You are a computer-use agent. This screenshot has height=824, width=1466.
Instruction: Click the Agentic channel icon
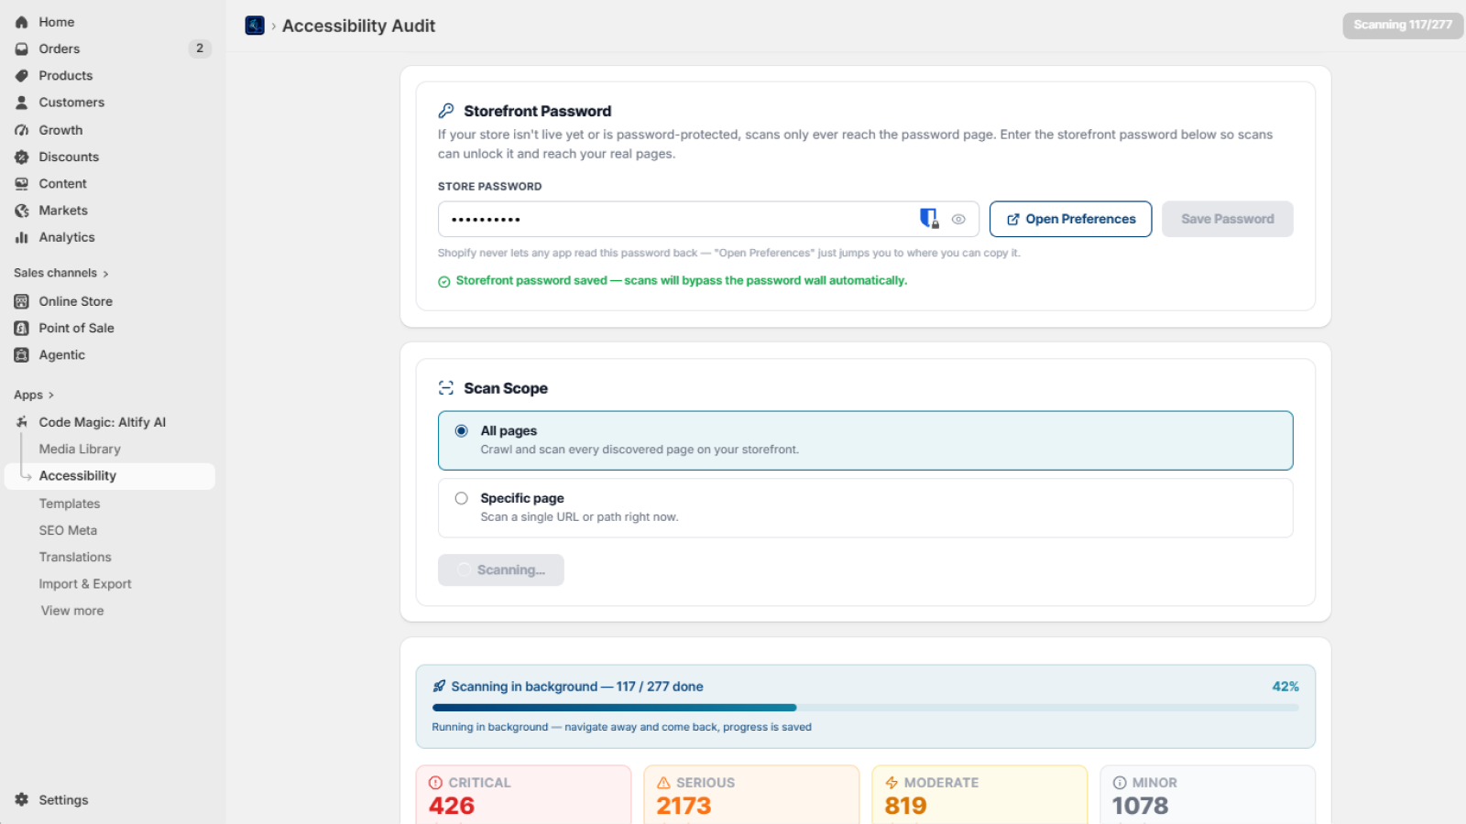click(22, 354)
